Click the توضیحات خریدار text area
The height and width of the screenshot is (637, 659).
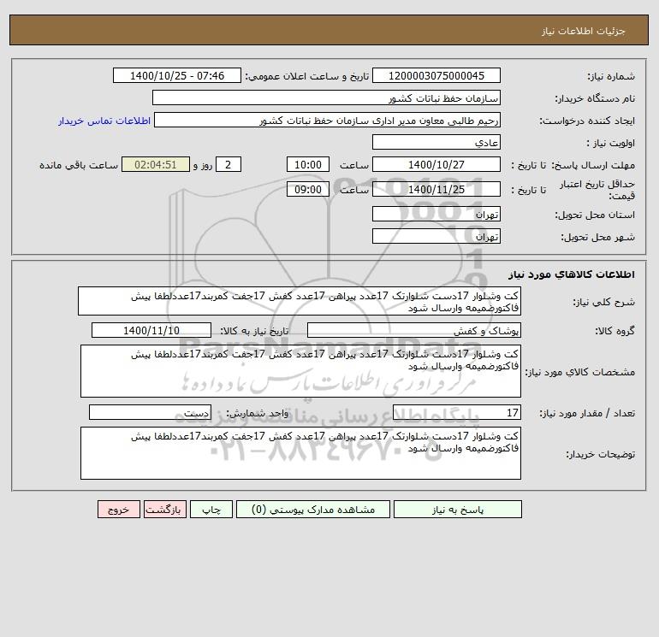[300, 453]
